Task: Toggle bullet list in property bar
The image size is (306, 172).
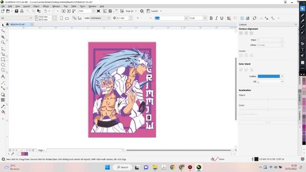Action: pos(242,18)
